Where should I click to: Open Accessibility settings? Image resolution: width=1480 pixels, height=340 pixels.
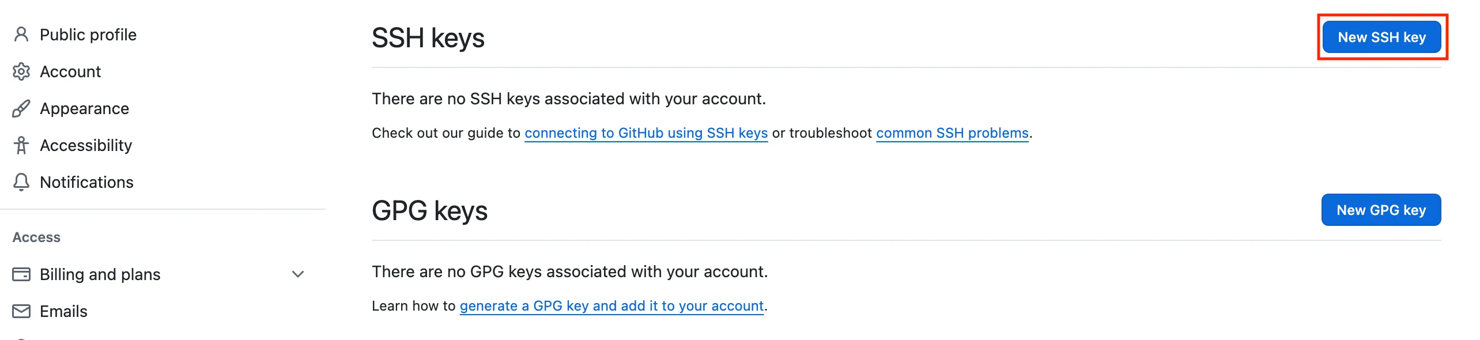click(86, 145)
